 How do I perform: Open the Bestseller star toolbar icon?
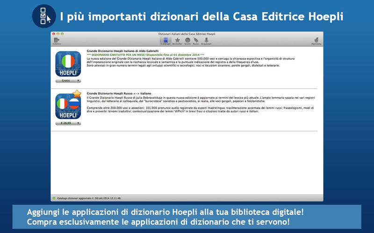[177, 41]
